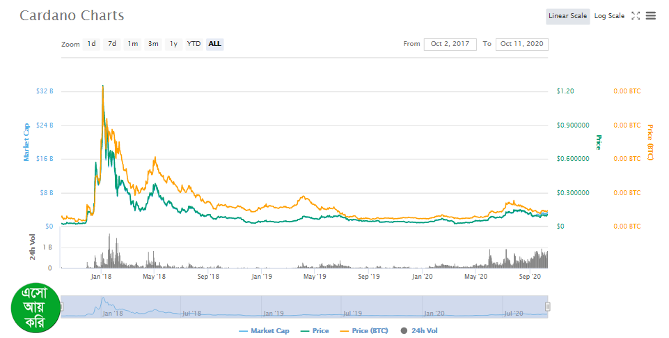
Task: Toggle Market Cap series in legend
Action: pos(264,331)
